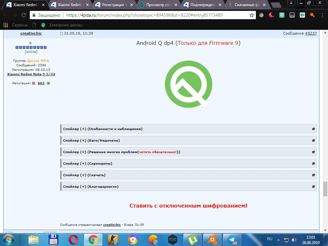This screenshot has width=328, height=246.
Task: Launch Counter-Strike from the taskbar
Action: click(113, 240)
